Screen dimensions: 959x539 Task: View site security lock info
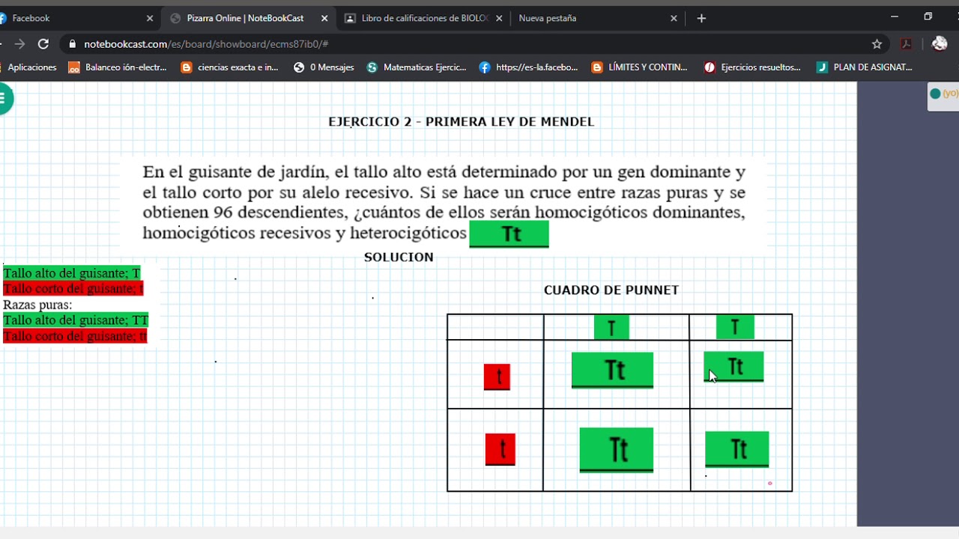pyautogui.click(x=72, y=44)
